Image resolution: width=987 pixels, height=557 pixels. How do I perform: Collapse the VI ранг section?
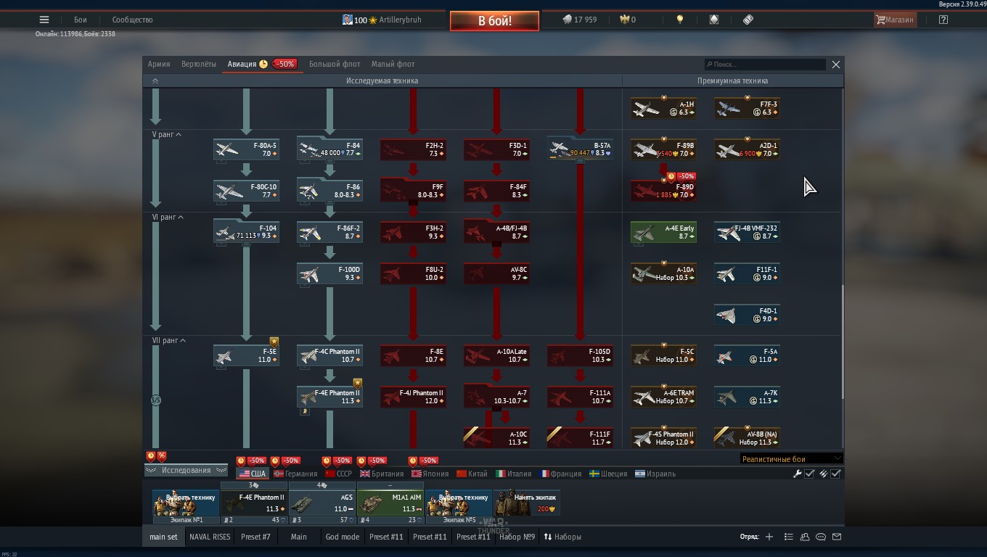click(168, 218)
